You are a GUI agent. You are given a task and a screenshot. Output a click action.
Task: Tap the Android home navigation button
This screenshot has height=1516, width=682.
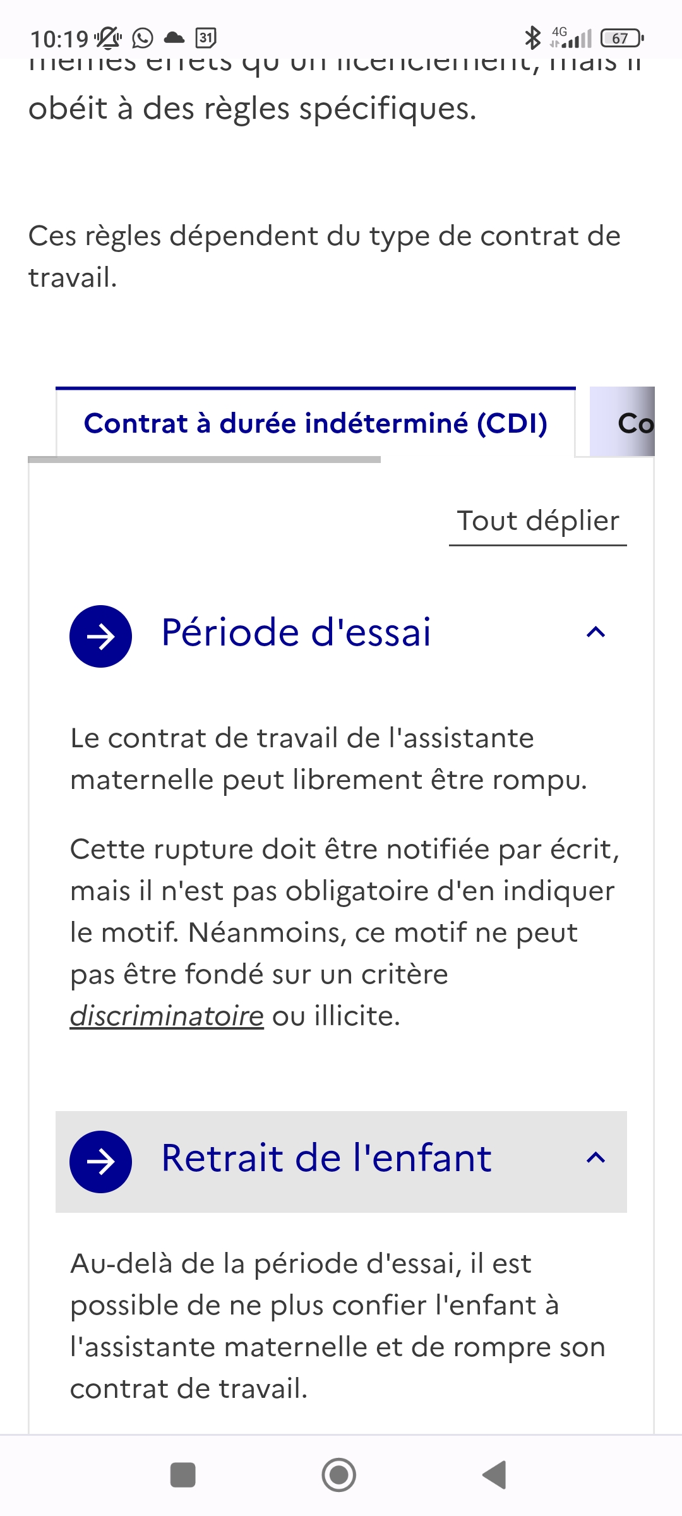click(339, 1475)
